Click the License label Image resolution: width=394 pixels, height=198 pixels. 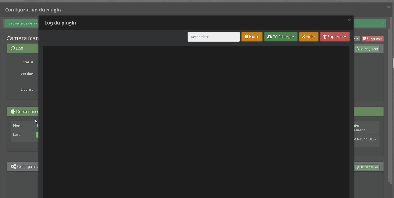27,89
